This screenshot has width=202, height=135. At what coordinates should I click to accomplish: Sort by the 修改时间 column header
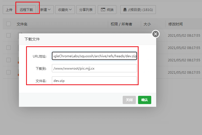coord(175,24)
